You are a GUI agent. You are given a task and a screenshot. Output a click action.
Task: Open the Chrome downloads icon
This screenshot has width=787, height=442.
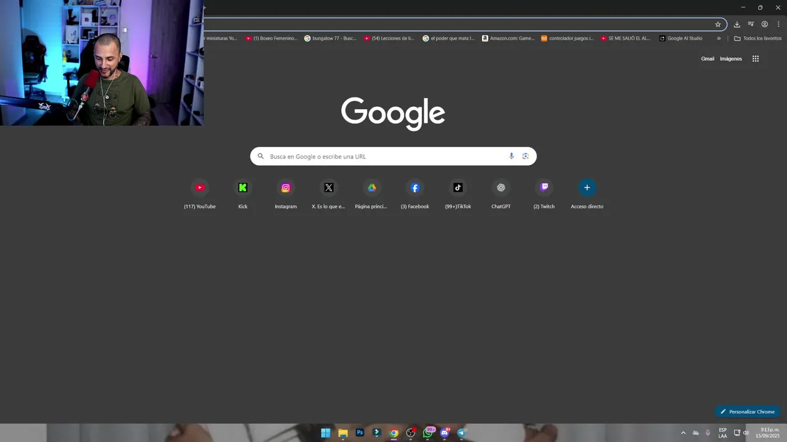737,25
